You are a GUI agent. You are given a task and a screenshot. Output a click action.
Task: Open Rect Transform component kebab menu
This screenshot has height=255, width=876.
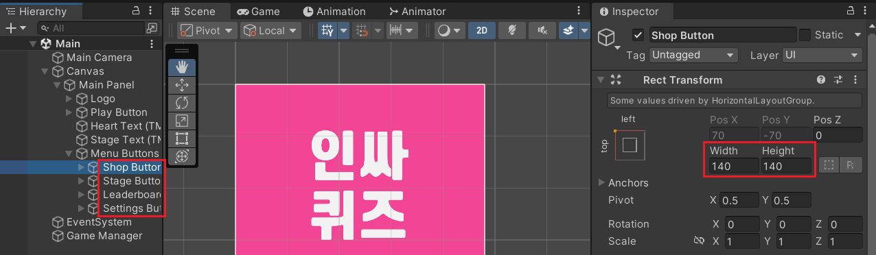coord(855,80)
